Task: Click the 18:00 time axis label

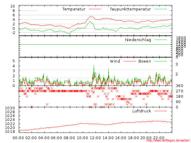Action: (x=133, y=138)
